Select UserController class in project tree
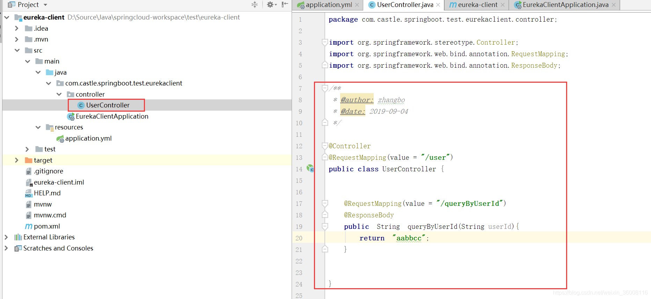This screenshot has height=299, width=651. click(x=108, y=105)
